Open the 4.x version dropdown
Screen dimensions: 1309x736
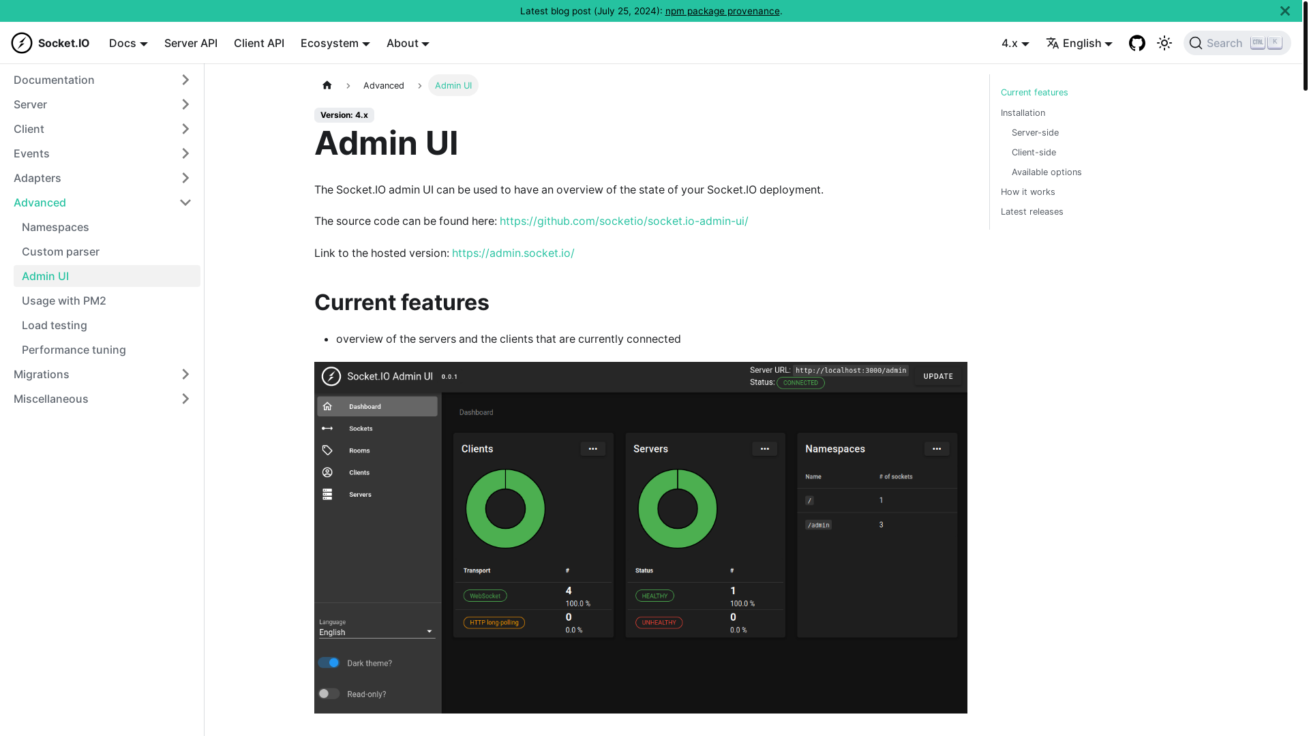pos(1015,43)
